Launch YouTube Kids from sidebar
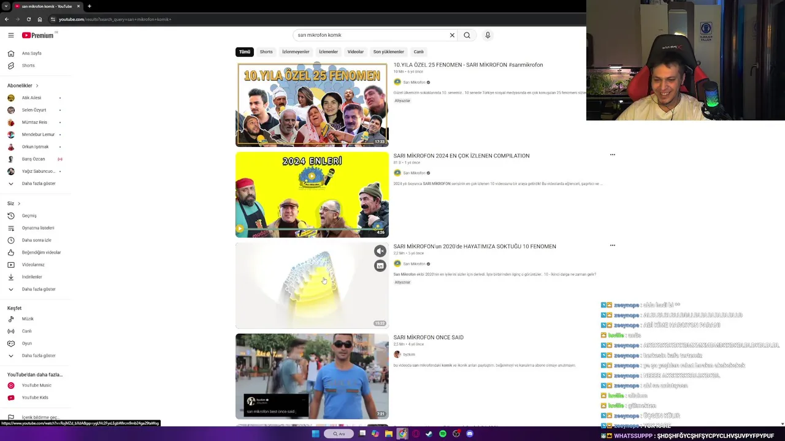785x441 pixels. click(x=35, y=398)
